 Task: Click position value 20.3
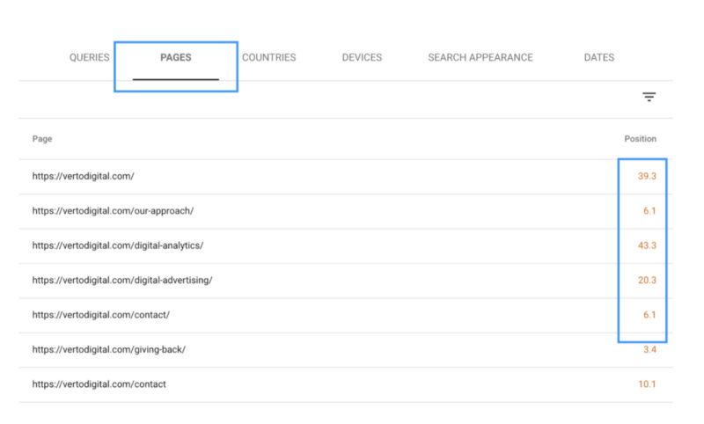tap(647, 281)
